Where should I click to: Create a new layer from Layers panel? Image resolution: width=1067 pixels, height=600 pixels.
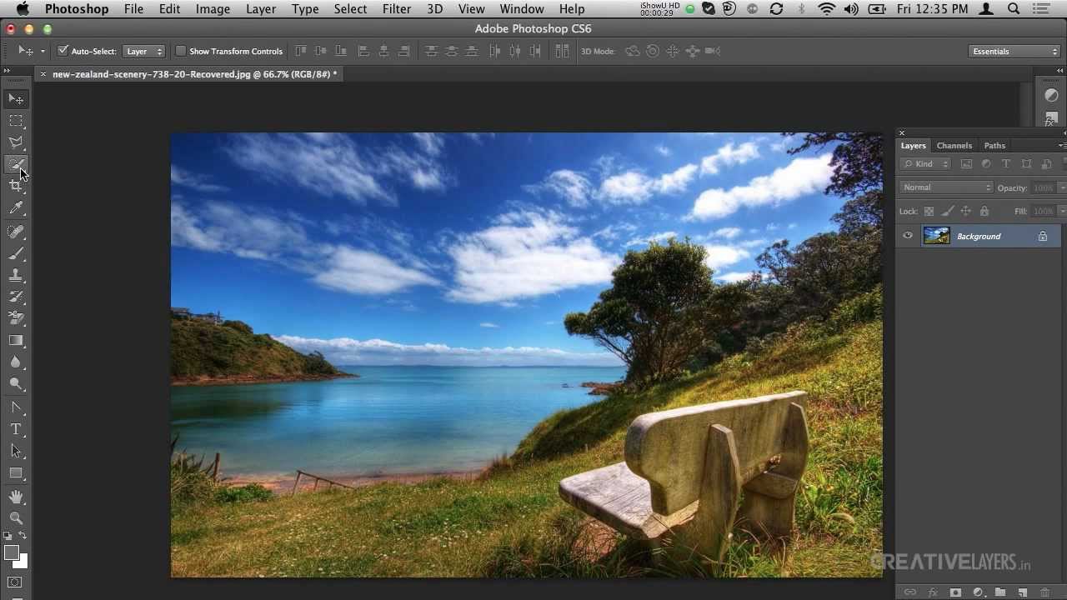1022,592
